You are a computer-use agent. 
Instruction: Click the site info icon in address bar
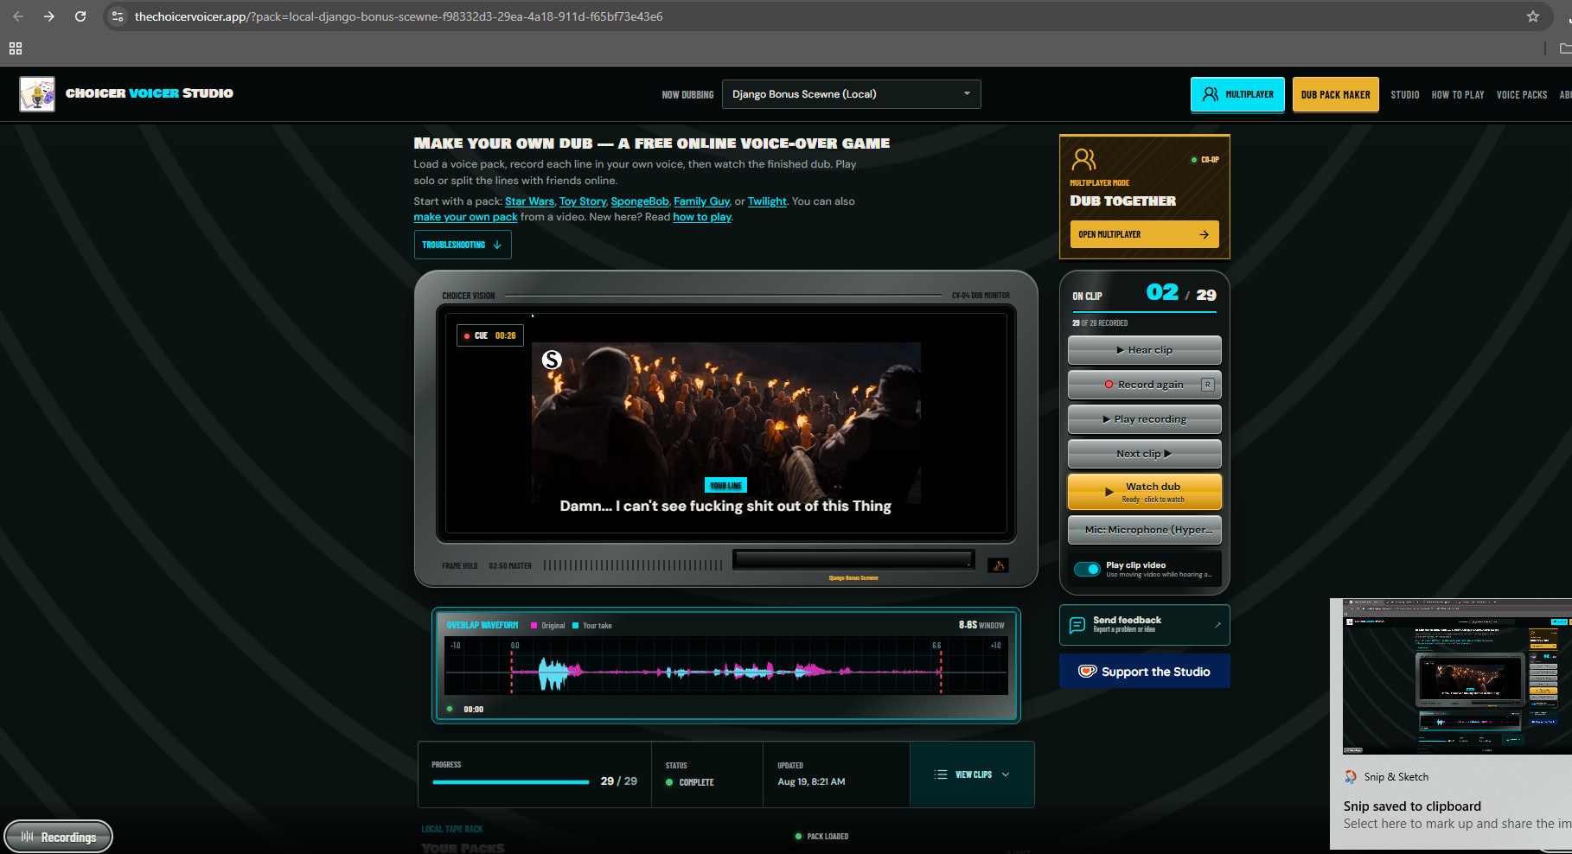118,16
